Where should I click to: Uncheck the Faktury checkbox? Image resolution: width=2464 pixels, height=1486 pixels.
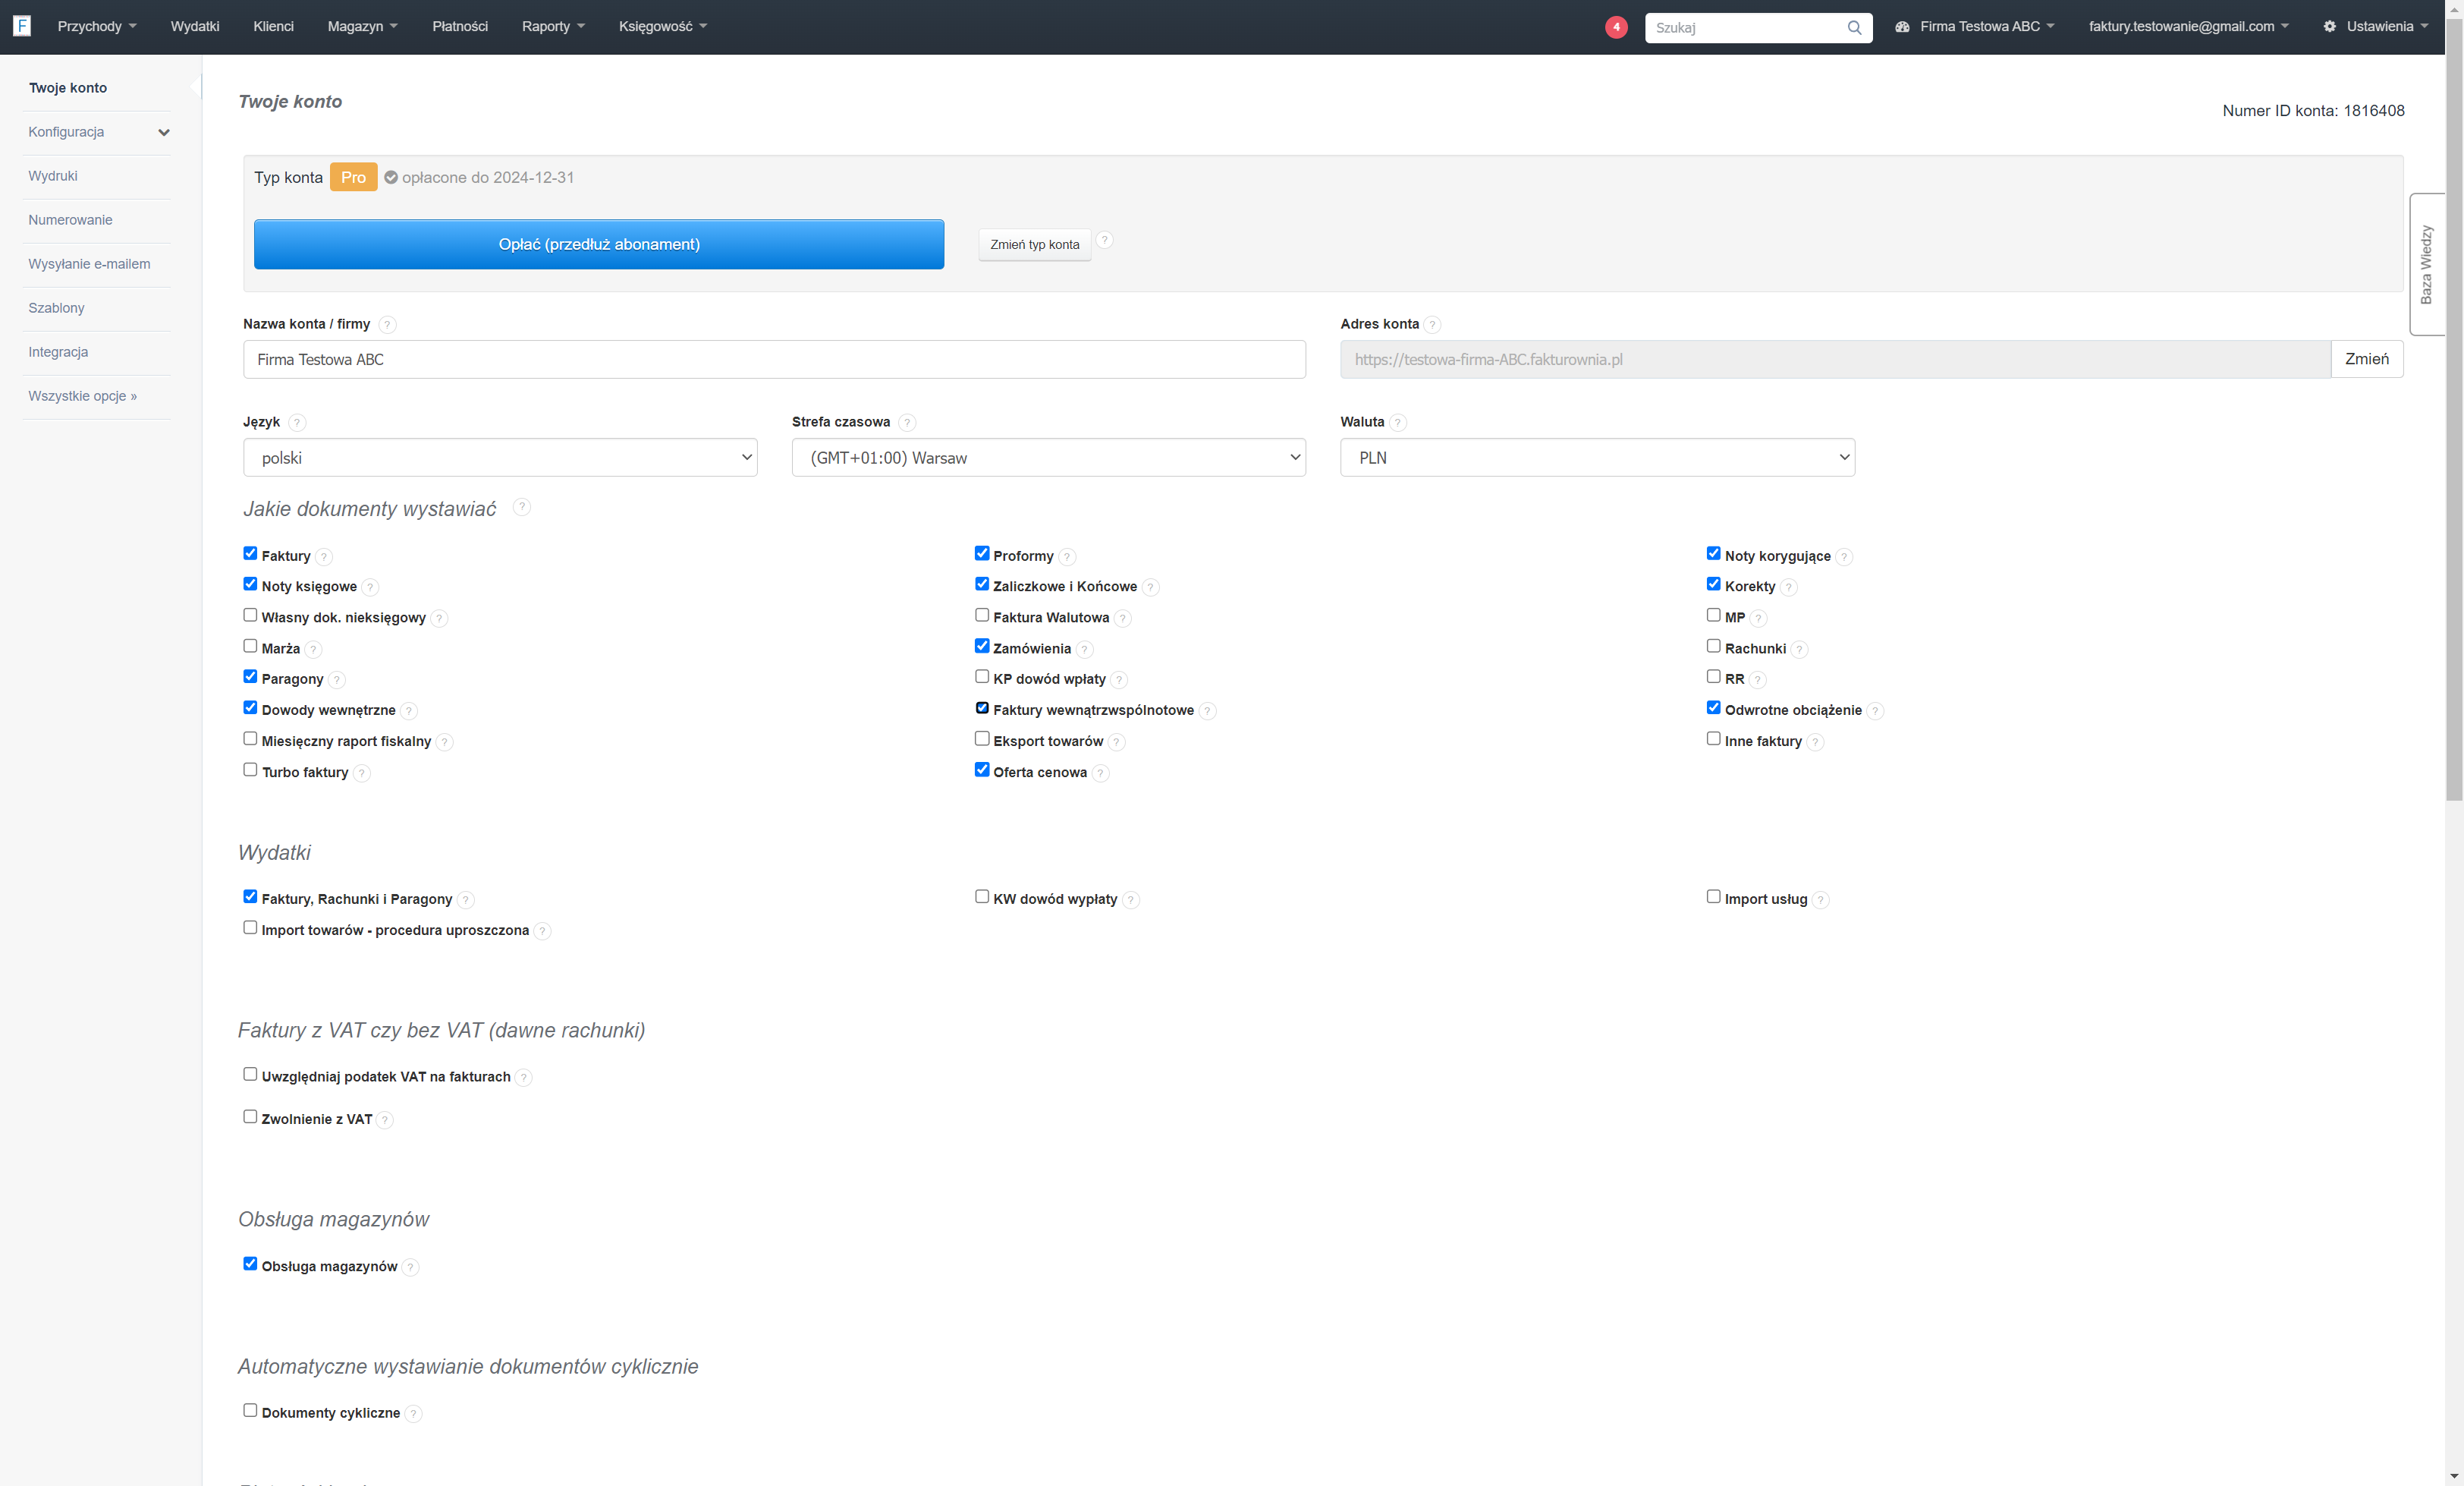[250, 553]
